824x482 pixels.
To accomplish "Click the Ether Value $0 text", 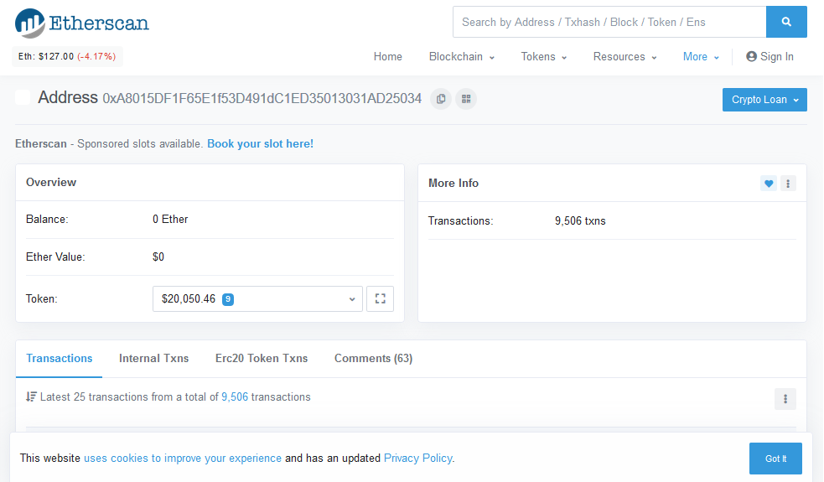I will (x=158, y=257).
